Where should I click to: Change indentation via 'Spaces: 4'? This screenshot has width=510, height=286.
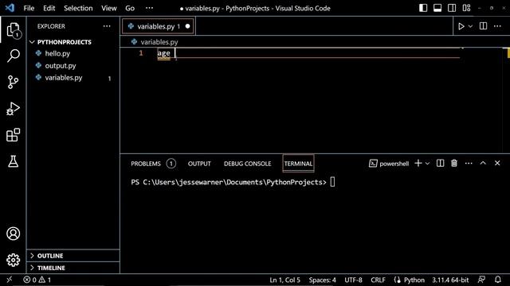tap(322, 280)
